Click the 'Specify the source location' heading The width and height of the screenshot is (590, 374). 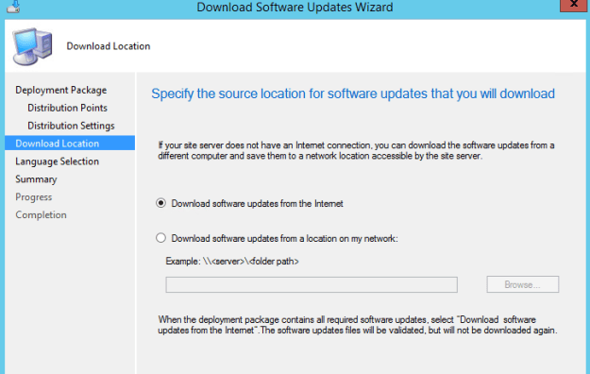point(353,93)
